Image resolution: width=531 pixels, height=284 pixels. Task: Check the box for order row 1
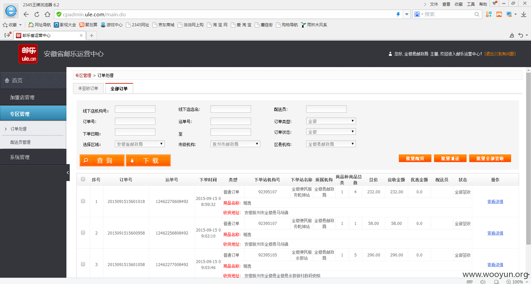83,201
